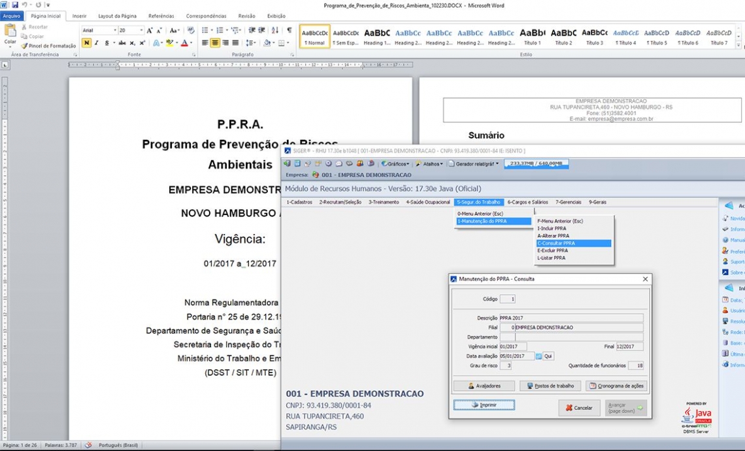Click the increase indent icon in Word
This screenshot has height=451, width=745.
pos(261,30)
